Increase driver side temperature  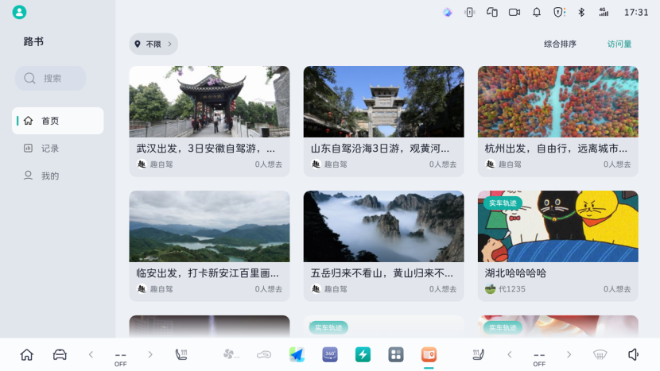click(149, 354)
